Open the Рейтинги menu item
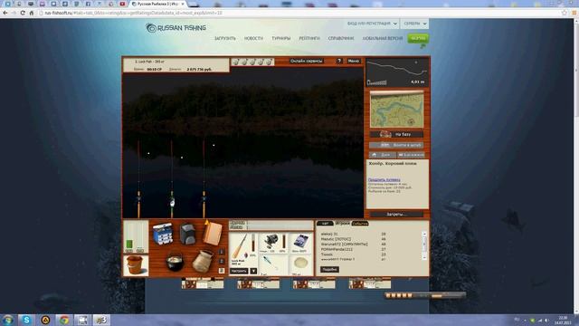Viewport: 579px width, 326px height. tap(309, 38)
